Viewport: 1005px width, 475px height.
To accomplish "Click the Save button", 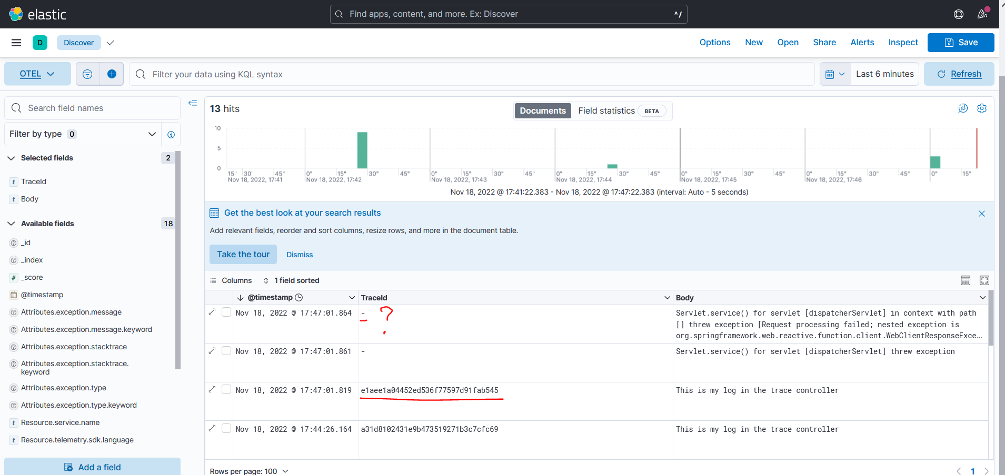I will (961, 43).
